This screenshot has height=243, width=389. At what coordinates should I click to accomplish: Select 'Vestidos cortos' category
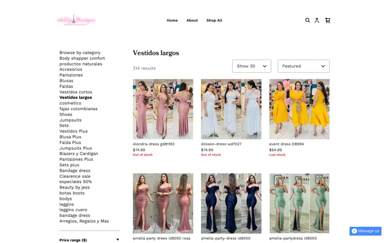coord(76,92)
